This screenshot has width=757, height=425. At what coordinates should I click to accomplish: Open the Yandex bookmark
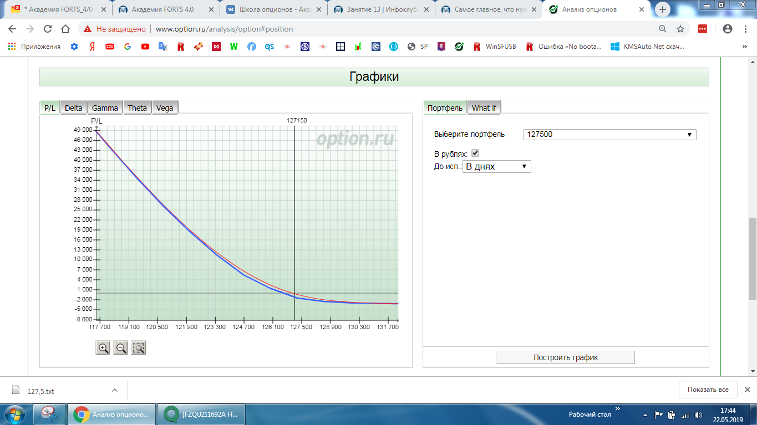(92, 47)
